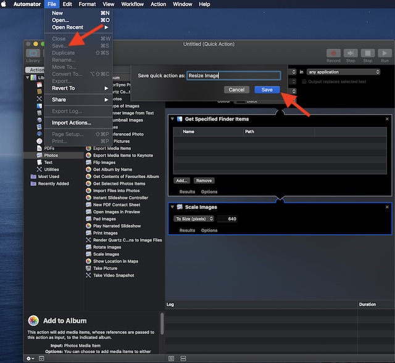Show Results of Get Specified Finder Items
The image size is (395, 363).
tap(187, 192)
